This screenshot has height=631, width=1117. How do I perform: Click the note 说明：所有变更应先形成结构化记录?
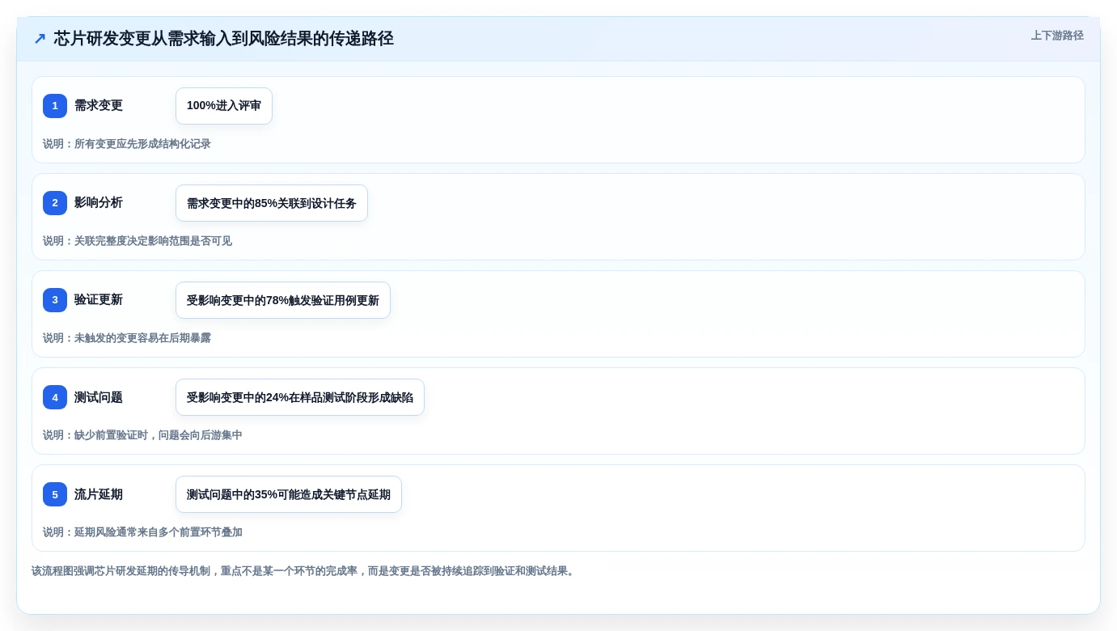tap(127, 144)
